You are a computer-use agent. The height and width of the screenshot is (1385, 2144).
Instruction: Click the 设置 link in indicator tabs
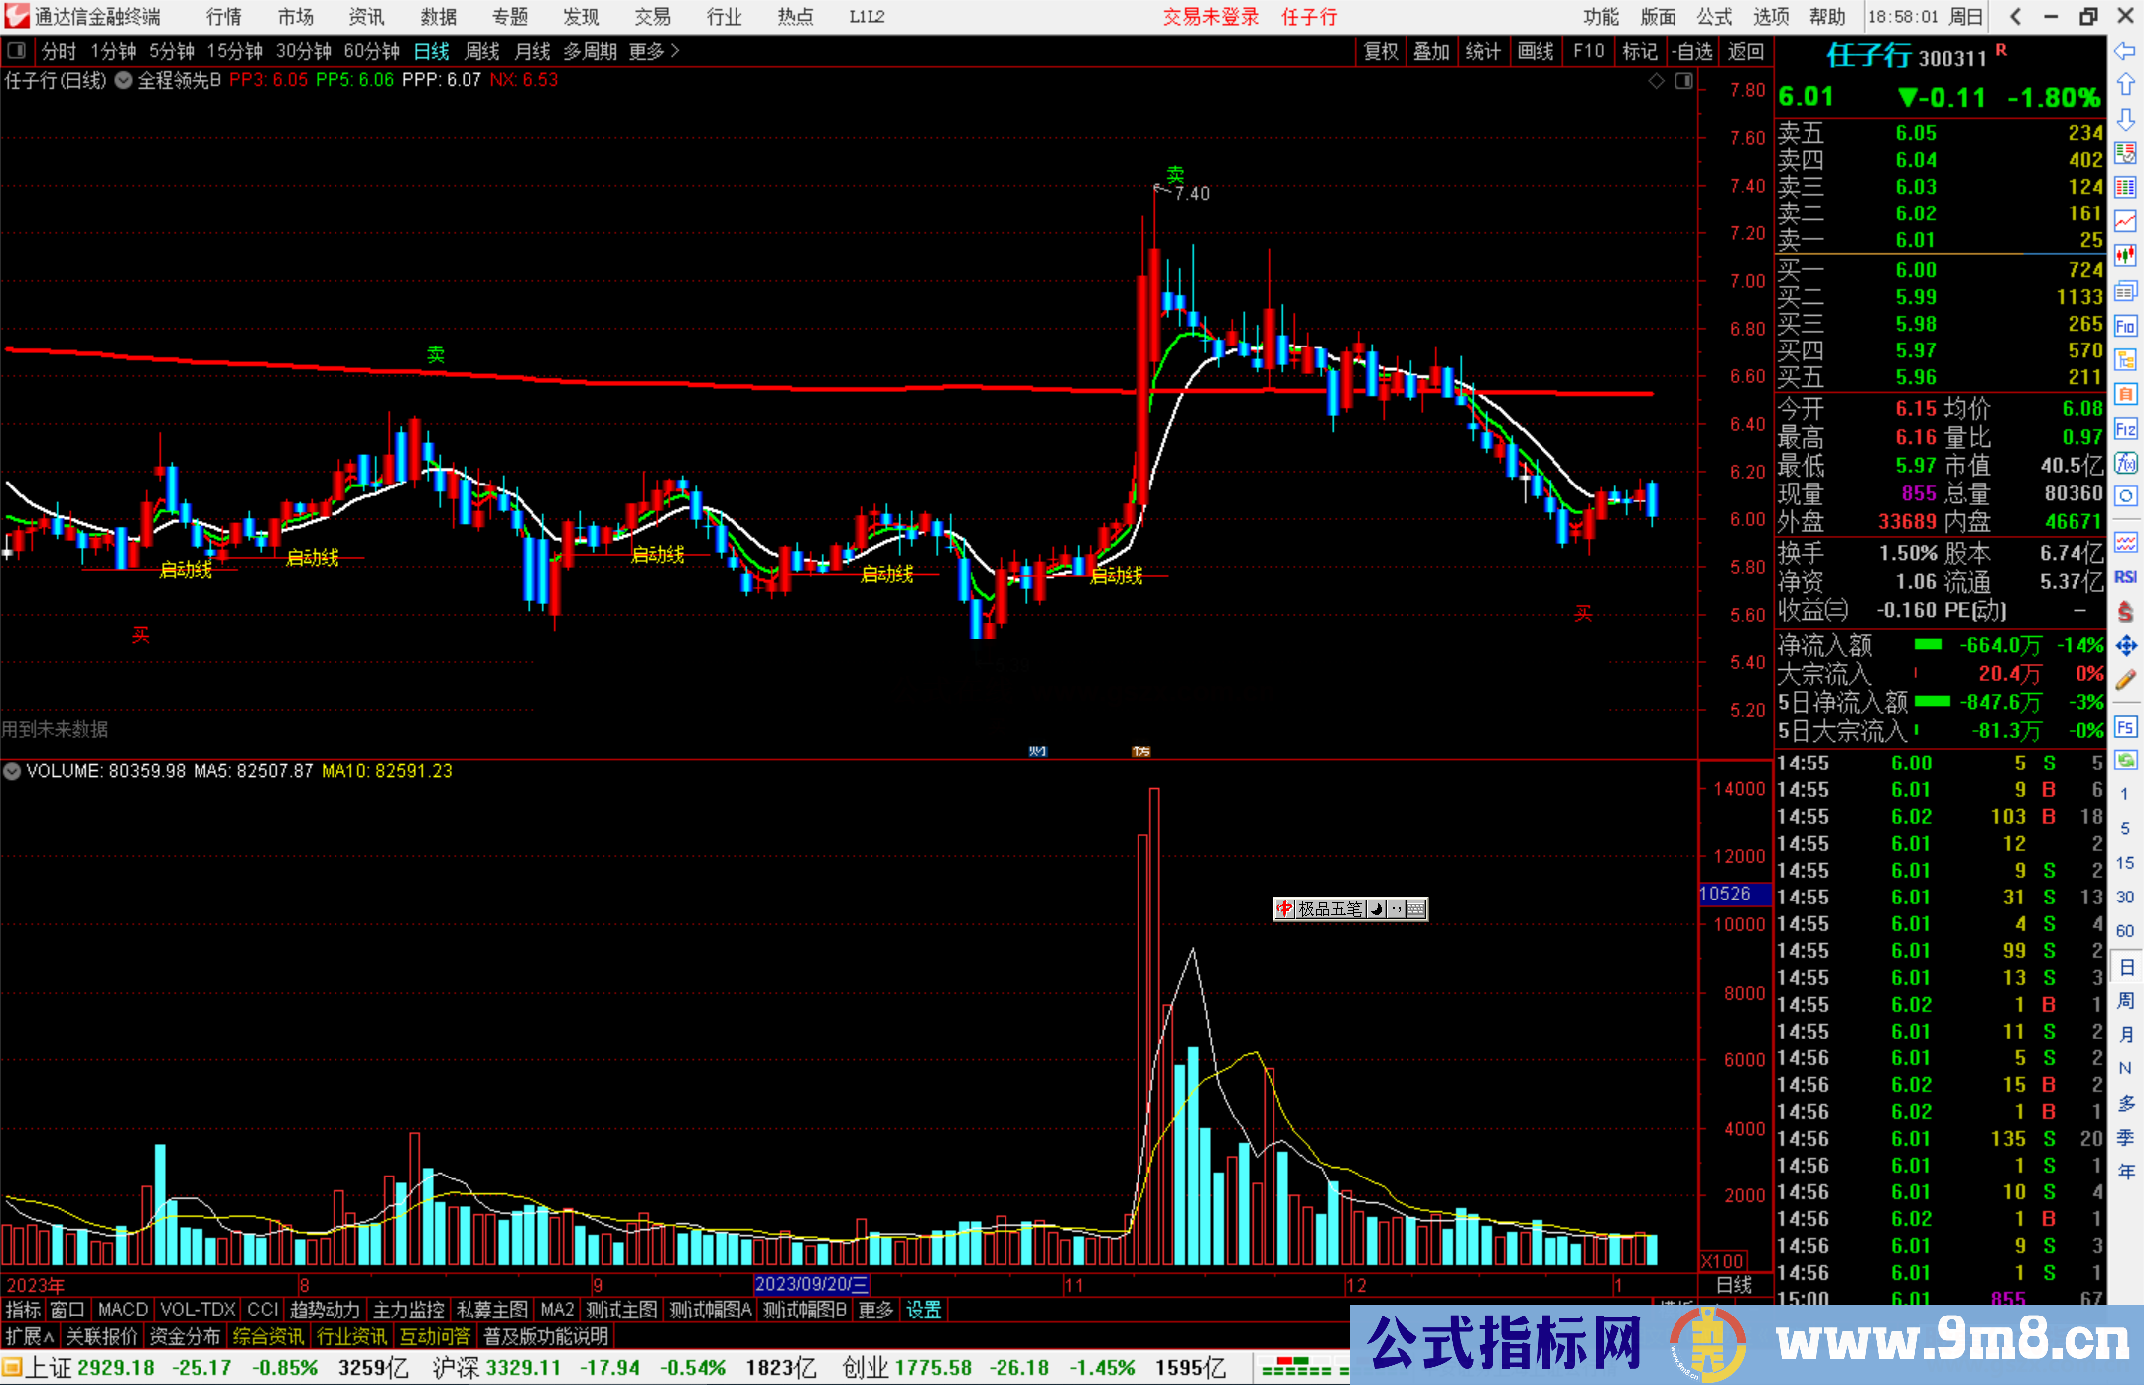tap(923, 1310)
